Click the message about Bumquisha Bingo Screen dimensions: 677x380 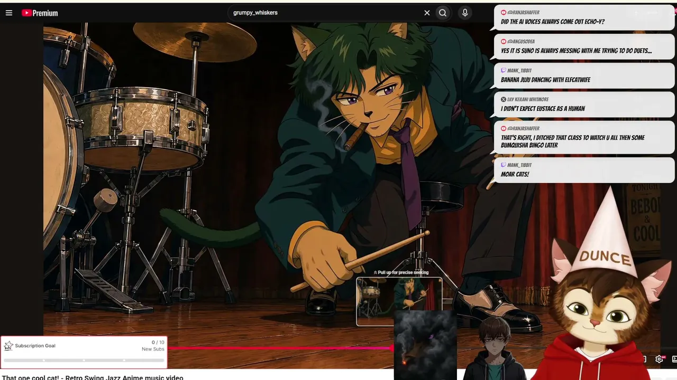click(x=573, y=141)
